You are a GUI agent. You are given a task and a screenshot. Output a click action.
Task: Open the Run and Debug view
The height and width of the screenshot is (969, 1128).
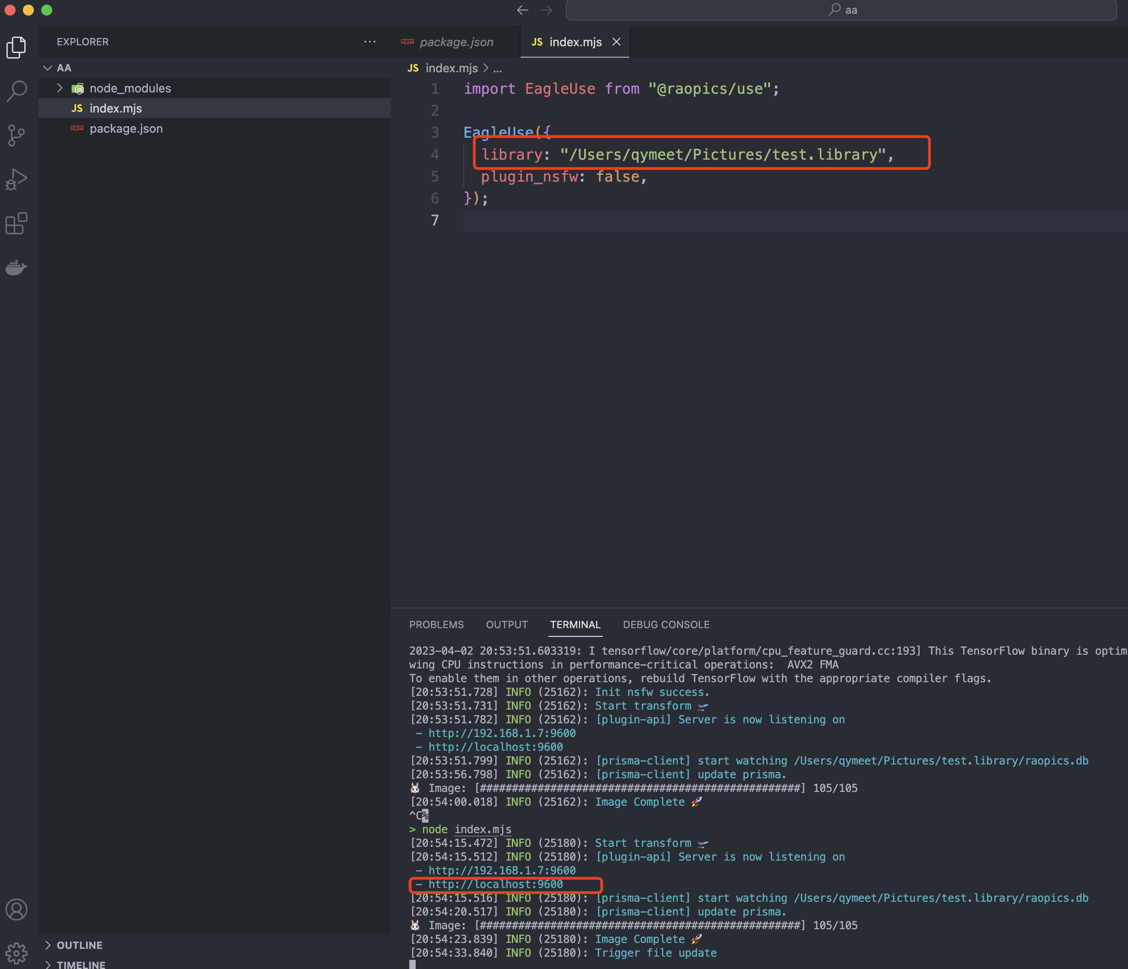pos(16,179)
